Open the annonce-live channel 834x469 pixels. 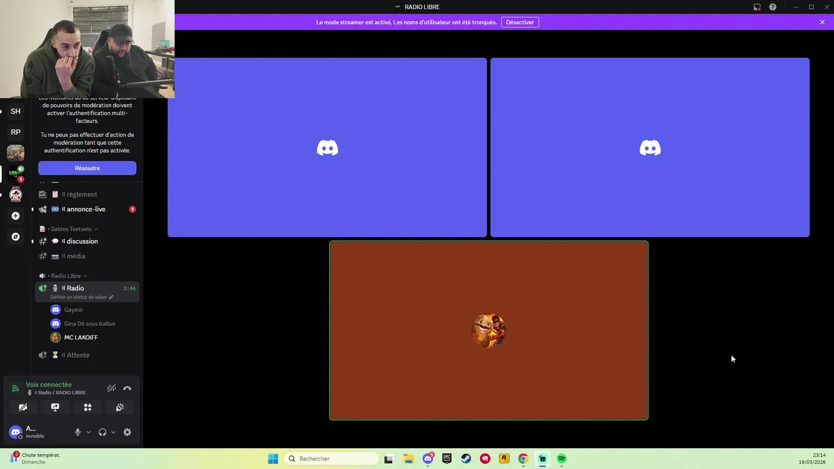86,209
